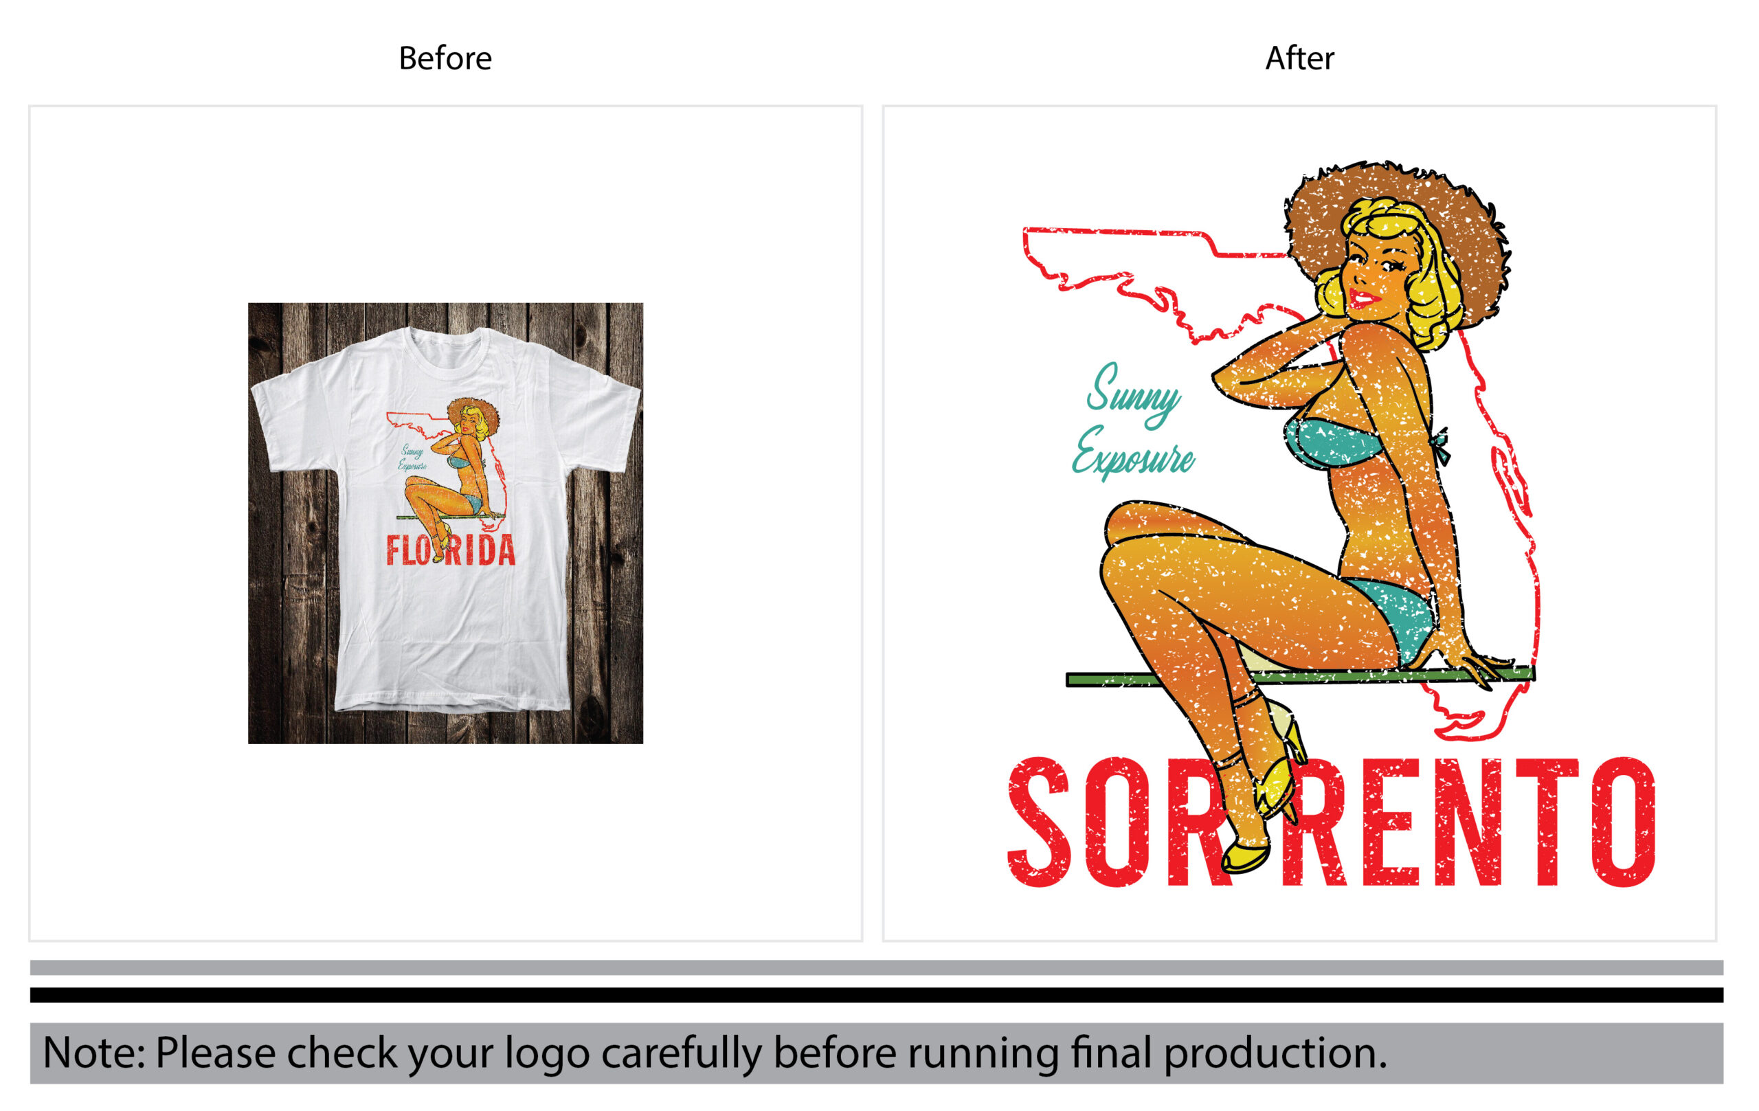
Task: Click the Before heading label
Action: point(445,58)
